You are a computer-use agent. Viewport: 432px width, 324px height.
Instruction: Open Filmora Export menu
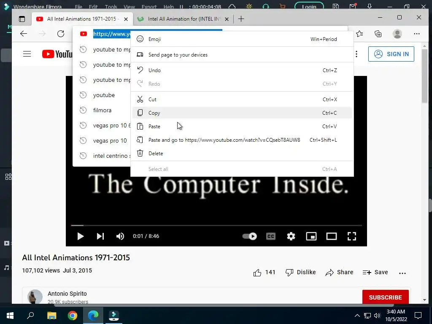pyautogui.click(x=149, y=7)
